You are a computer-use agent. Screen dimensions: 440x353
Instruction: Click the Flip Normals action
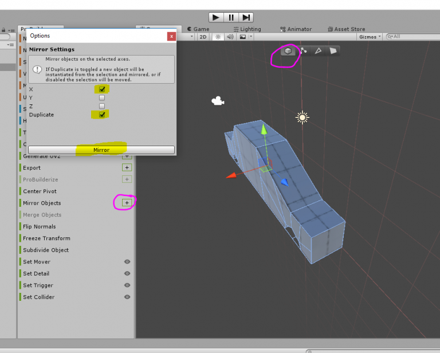[x=40, y=227]
